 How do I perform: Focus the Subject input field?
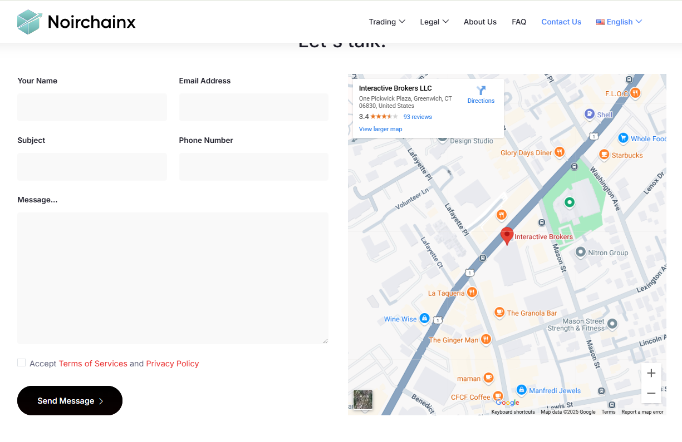[92, 167]
